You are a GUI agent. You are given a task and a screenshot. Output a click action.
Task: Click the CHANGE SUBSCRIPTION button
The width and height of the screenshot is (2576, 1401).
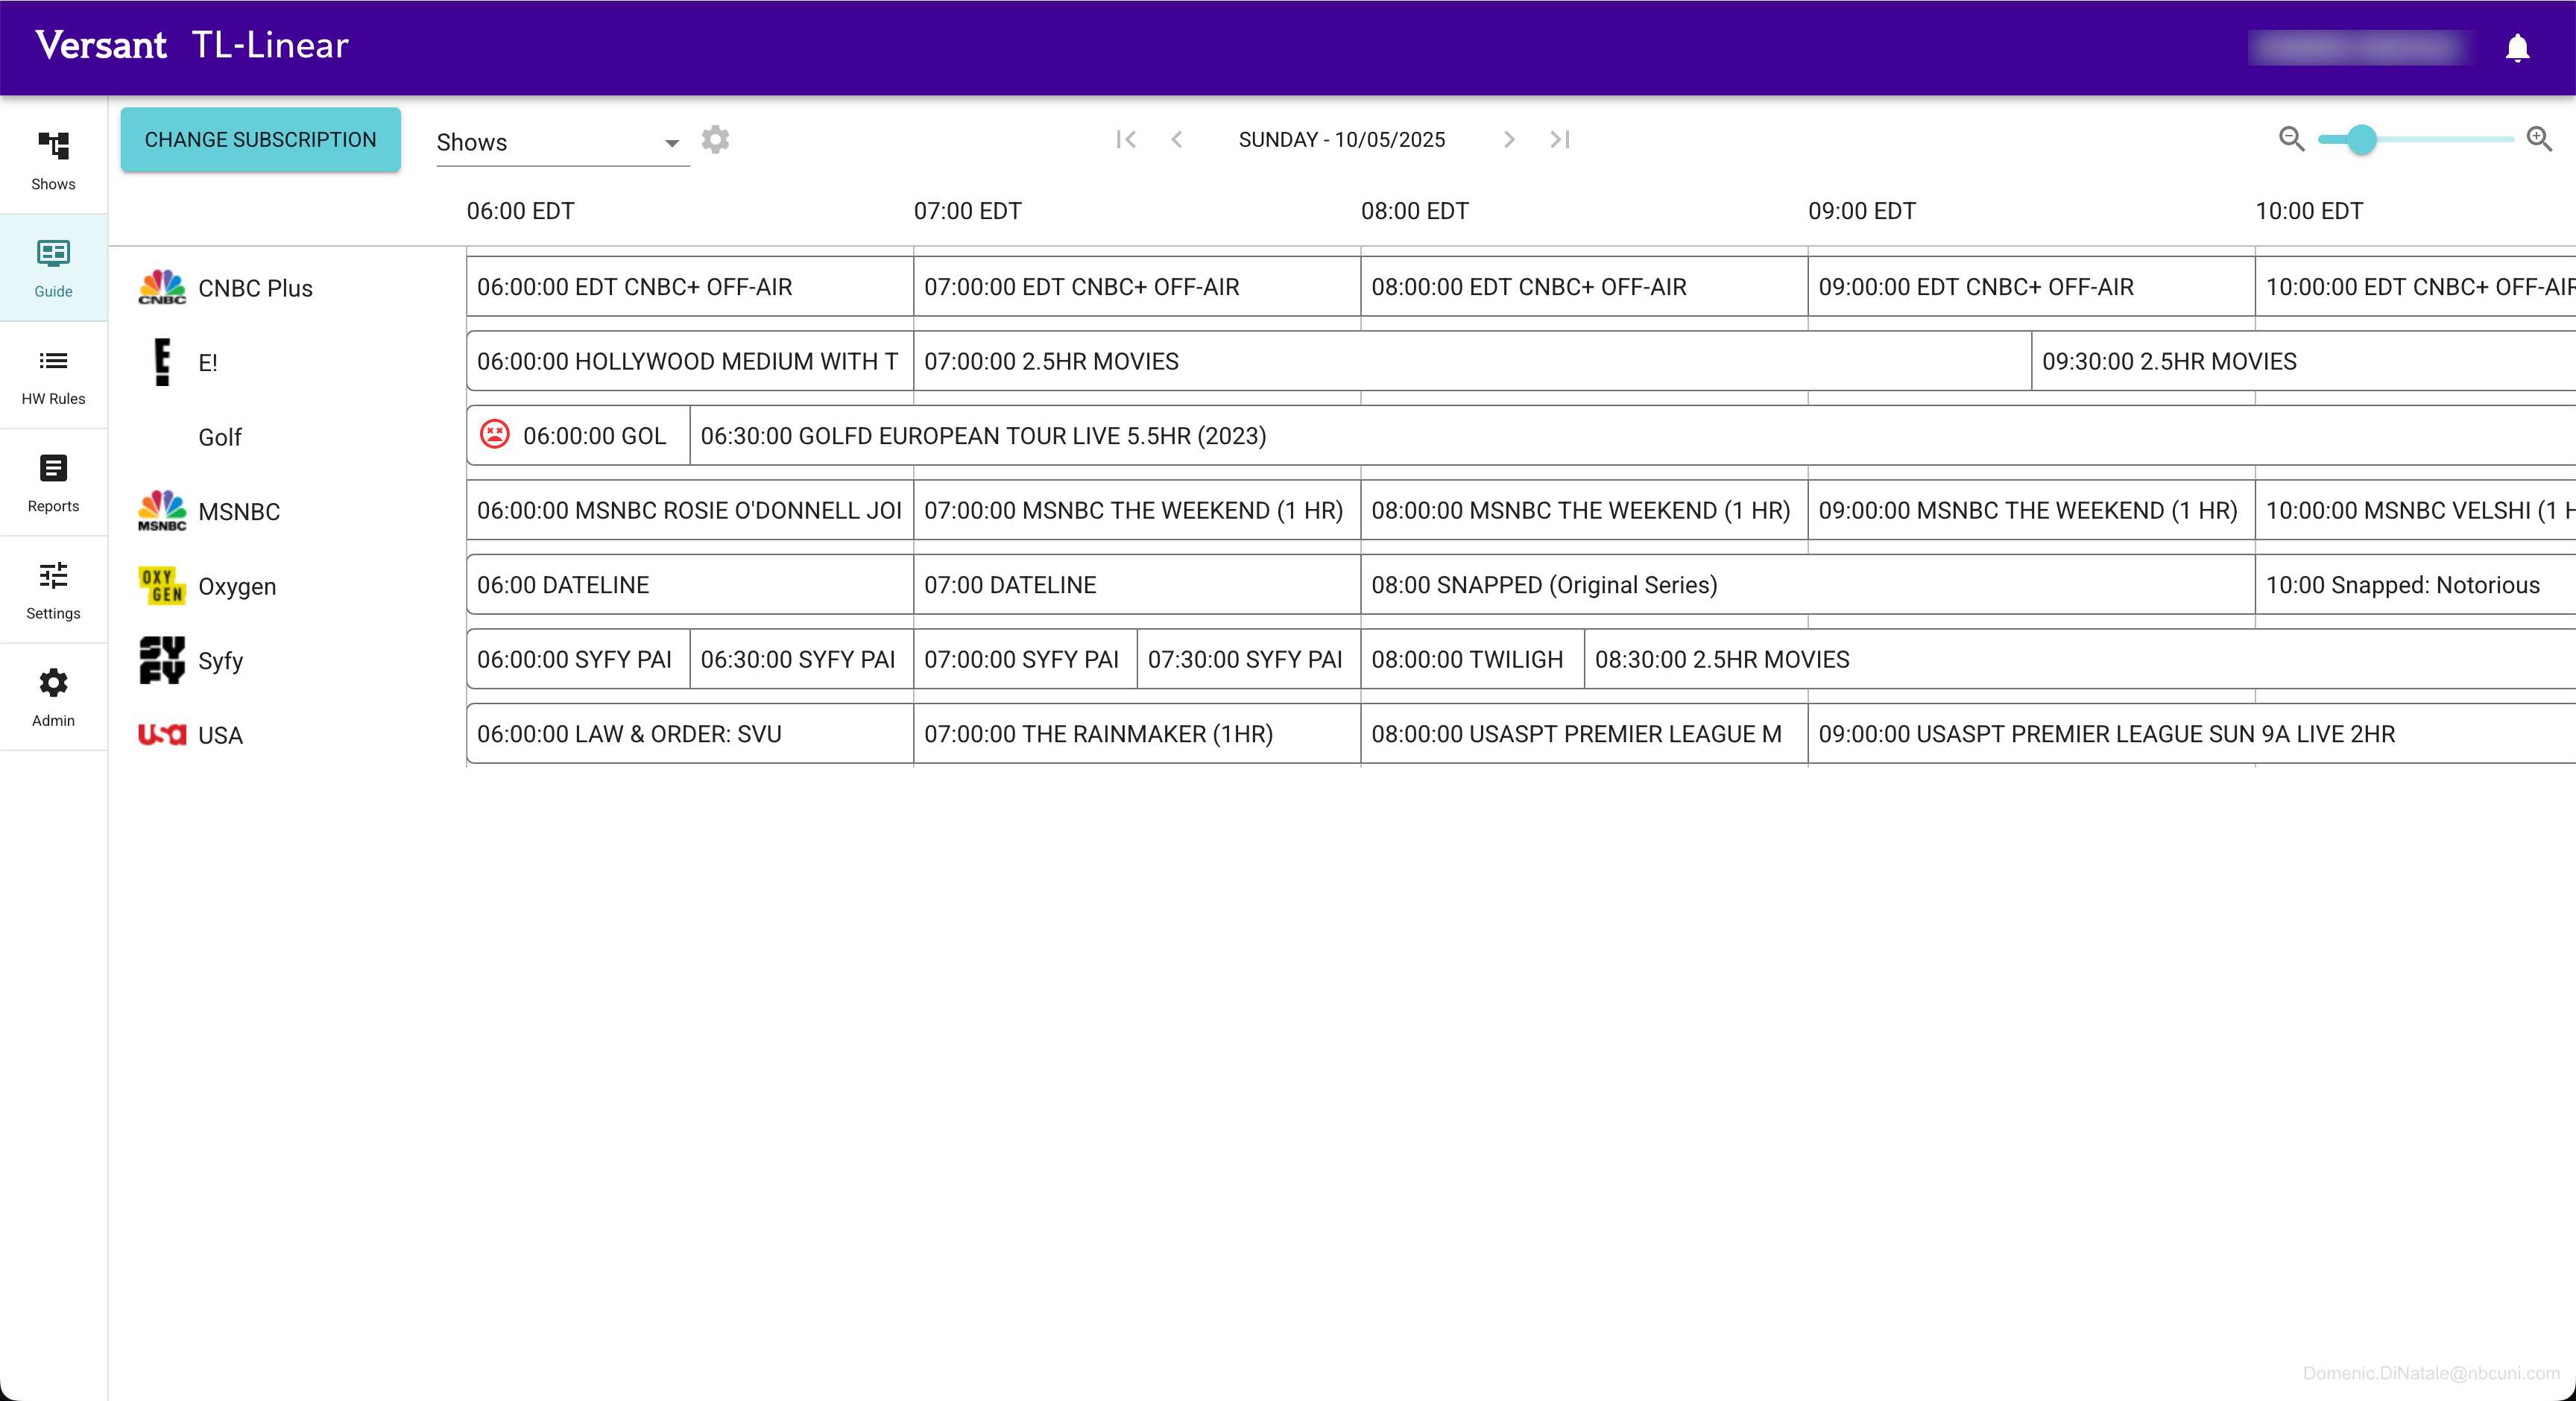(260, 140)
